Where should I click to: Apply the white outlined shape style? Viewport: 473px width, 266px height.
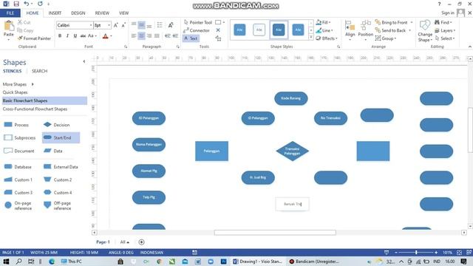pos(259,30)
